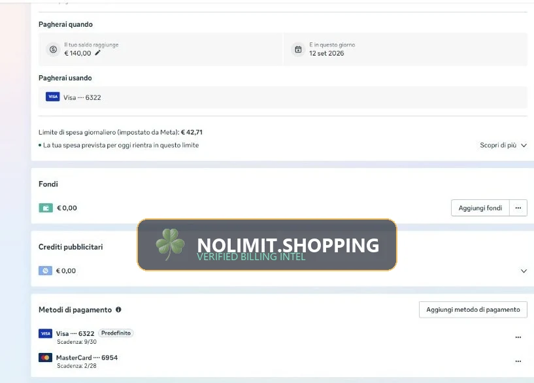Click Scadenza: 2/28 text
The image size is (534, 383).
[76, 365]
